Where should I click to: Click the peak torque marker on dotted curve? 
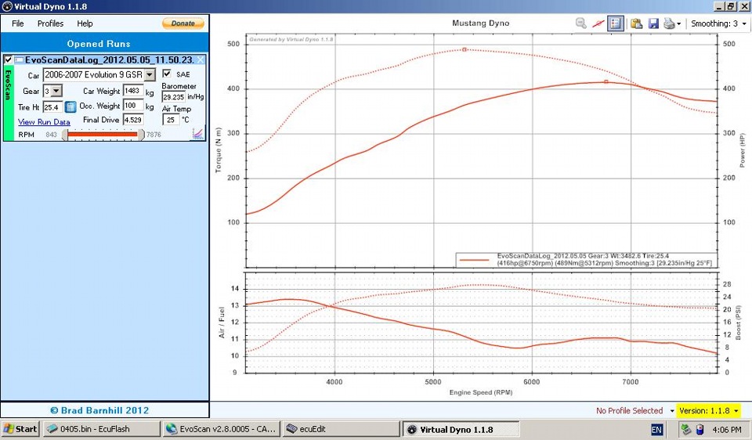pyautogui.click(x=465, y=49)
